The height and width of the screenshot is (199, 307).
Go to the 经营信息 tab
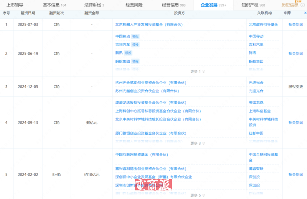(173, 5)
